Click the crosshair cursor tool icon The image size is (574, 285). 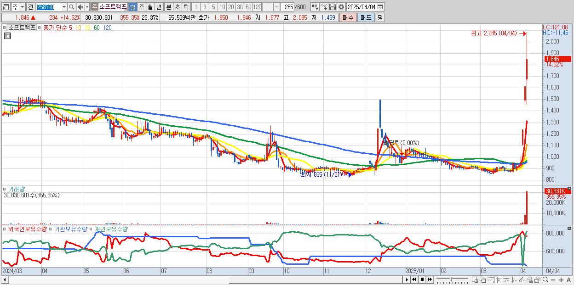coord(498,279)
